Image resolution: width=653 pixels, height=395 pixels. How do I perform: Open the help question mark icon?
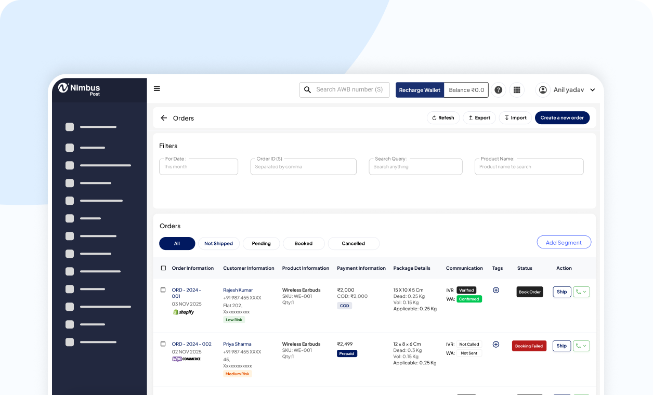click(x=498, y=90)
